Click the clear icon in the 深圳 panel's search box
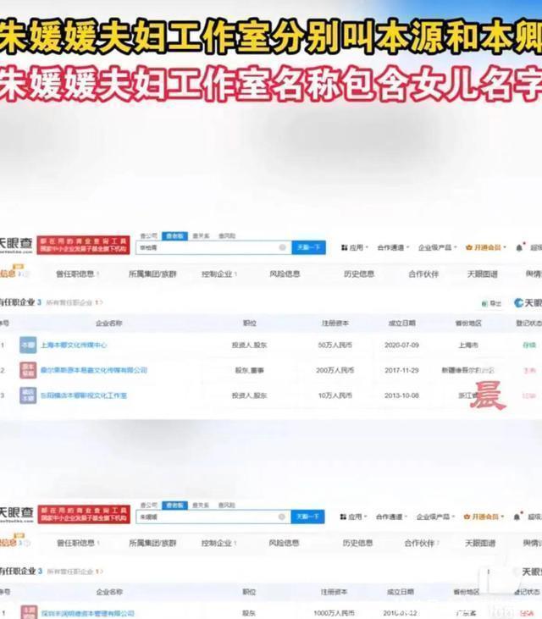Screen dimensions: 542x619 click(281, 517)
